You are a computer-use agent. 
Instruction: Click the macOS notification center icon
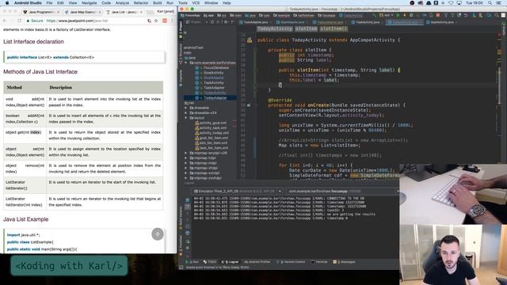pyautogui.click(x=498, y=3)
